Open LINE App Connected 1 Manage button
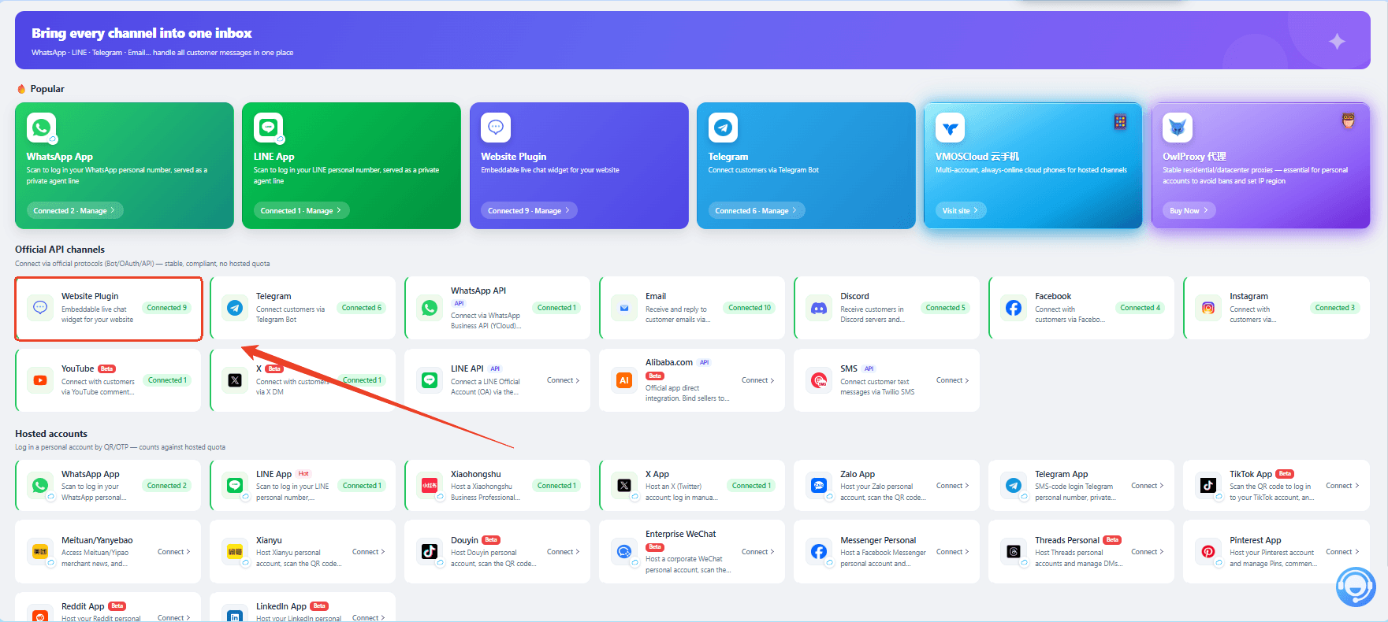Image resolution: width=1388 pixels, height=622 pixels. coord(302,210)
